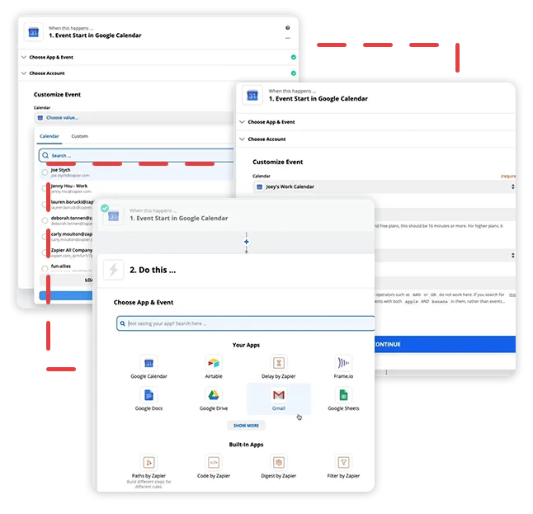
Task: Select the Zapier All Company radio button
Action: [x=45, y=252]
